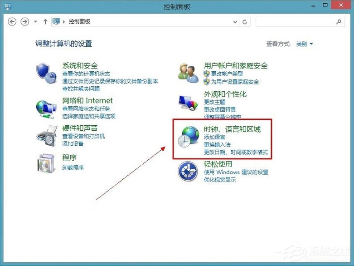Open 更改日期、时间或数字格式 link
Image resolution: width=354 pixels, height=266 pixels.
235,152
